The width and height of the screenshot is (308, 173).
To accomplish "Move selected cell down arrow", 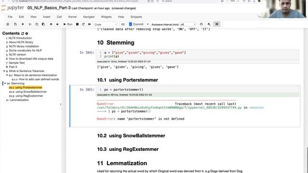I will click(x=57, y=24).
